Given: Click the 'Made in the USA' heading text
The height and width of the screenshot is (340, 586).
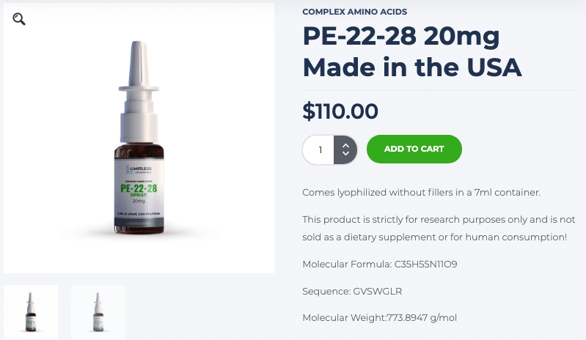Looking at the screenshot, I should pyautogui.click(x=412, y=67).
